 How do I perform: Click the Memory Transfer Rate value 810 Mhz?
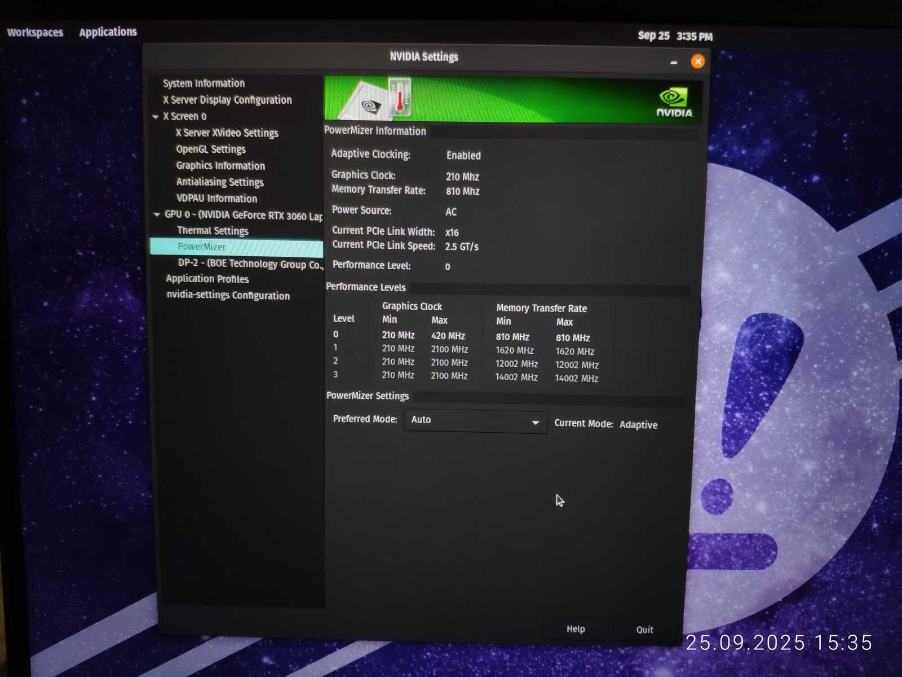462,192
